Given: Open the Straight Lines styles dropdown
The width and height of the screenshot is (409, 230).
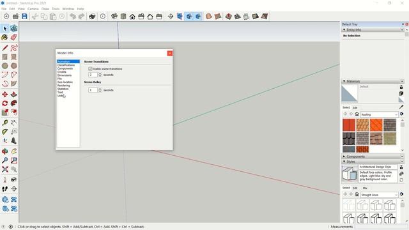Looking at the screenshot, I should point(379,195).
